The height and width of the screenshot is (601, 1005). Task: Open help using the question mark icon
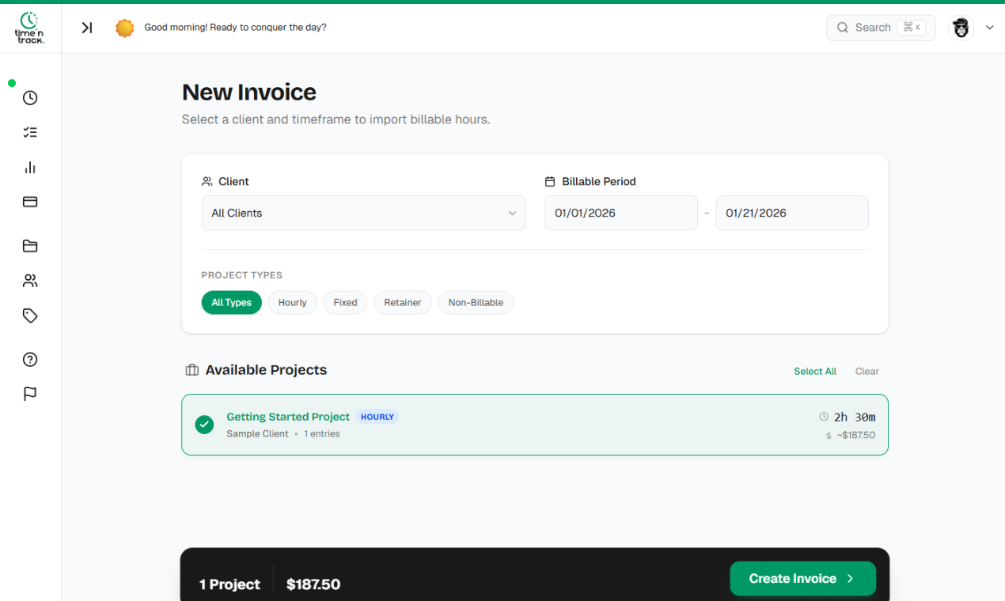point(29,359)
